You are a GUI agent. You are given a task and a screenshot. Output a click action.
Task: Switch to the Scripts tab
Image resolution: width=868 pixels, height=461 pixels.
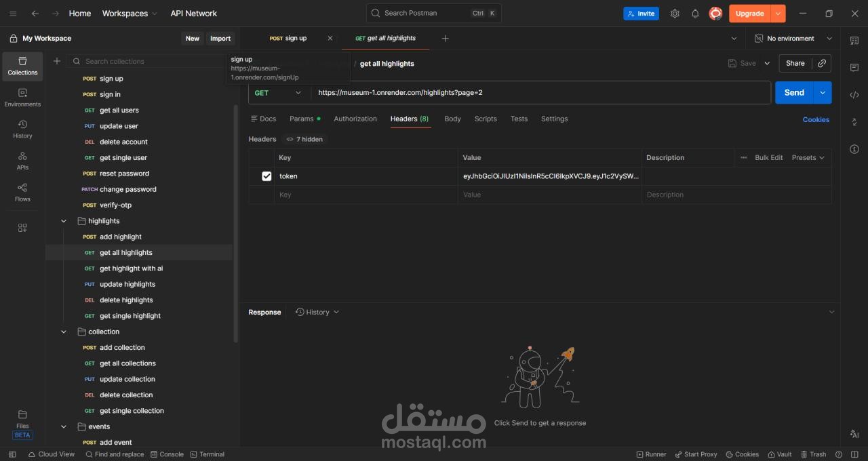[x=486, y=119]
